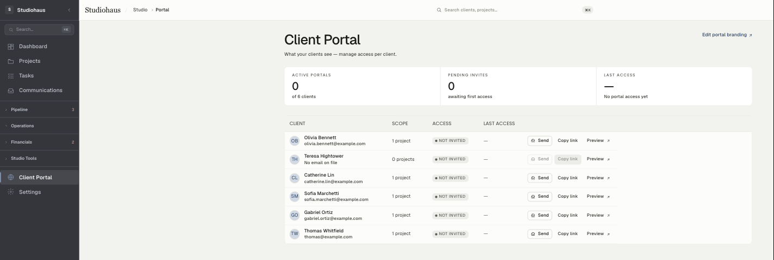Copy link for Sofia Marchetti
The height and width of the screenshot is (260, 774).
point(567,196)
